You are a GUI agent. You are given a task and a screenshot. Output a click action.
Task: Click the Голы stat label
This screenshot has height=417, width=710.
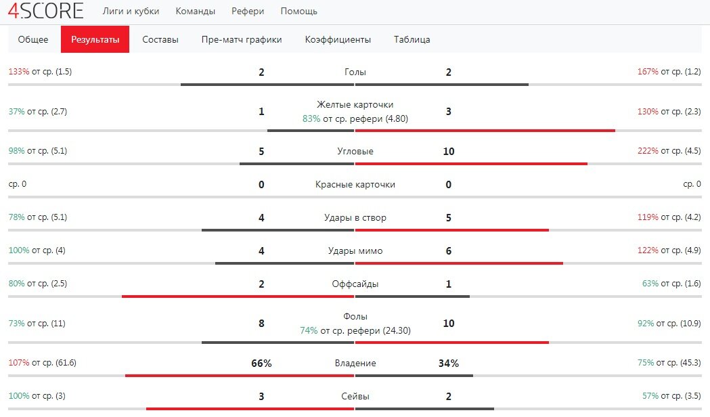(x=355, y=72)
